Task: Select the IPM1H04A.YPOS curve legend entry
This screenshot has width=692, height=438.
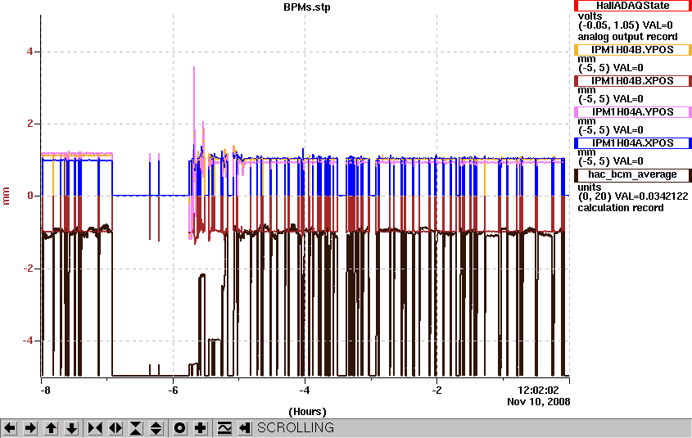Action: click(x=632, y=112)
